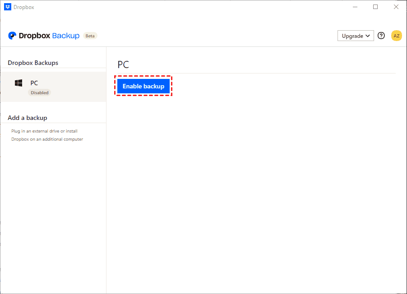Click the Plug in an external drive text
407x294 pixels.
(x=44, y=131)
